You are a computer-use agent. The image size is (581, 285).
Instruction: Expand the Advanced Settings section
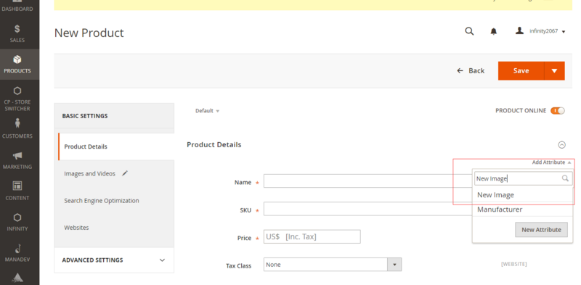click(114, 260)
